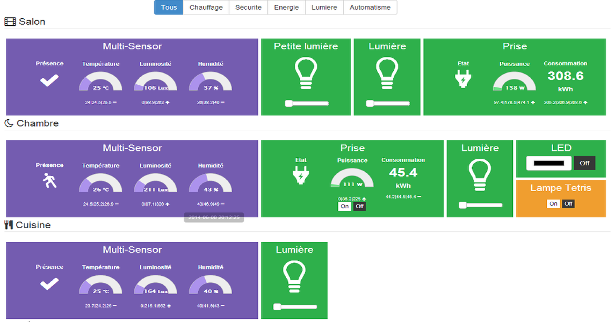Switch to the Chauffage tab
Image resolution: width=615 pixels, height=322 pixels.
(206, 7)
